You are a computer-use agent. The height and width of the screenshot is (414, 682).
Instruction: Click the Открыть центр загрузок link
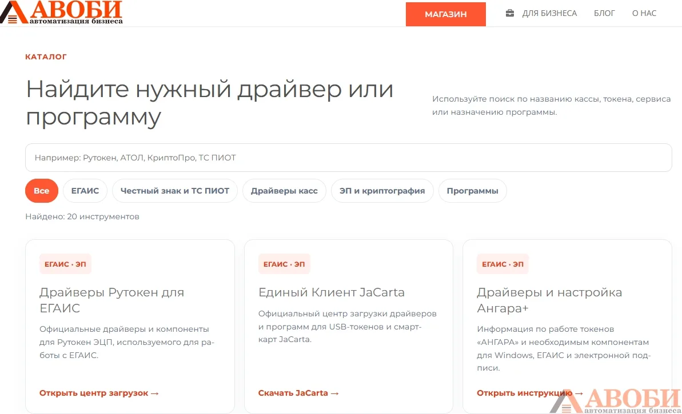tap(99, 393)
